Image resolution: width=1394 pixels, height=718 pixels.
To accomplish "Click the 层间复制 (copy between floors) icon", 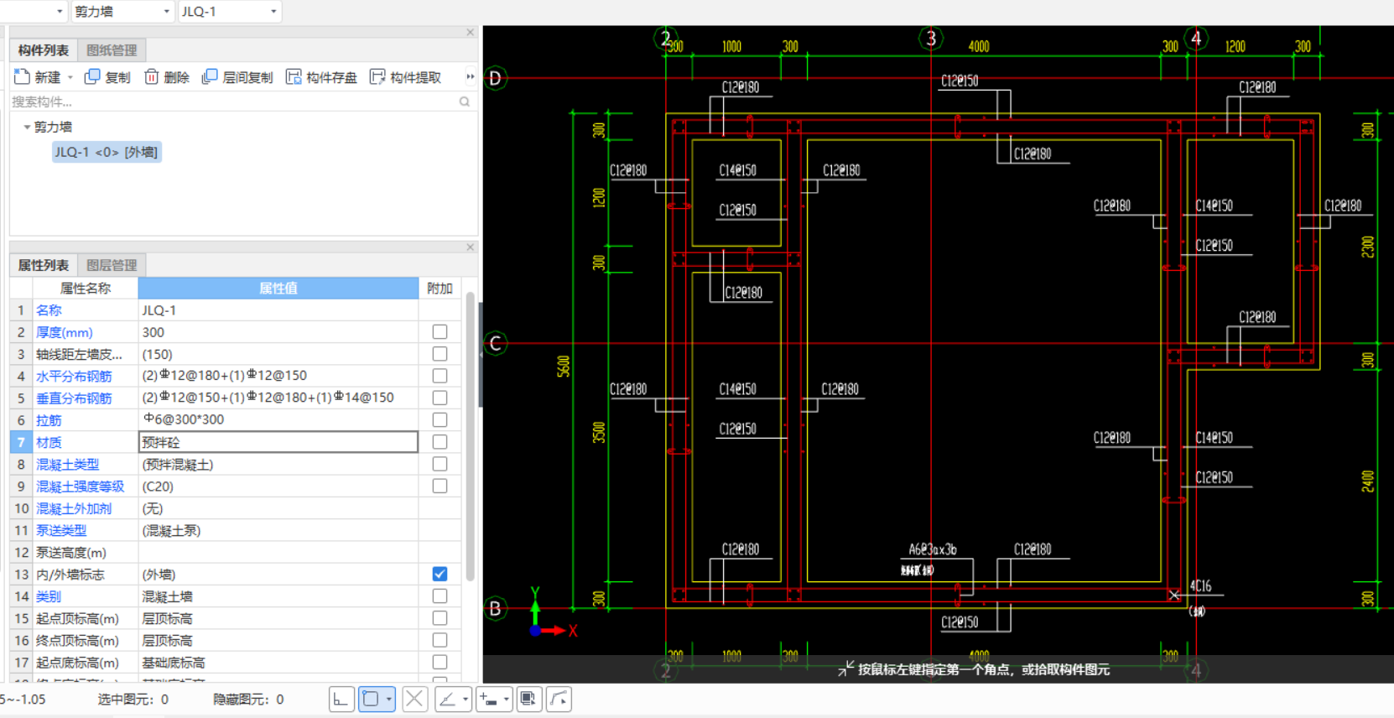I will 210,77.
